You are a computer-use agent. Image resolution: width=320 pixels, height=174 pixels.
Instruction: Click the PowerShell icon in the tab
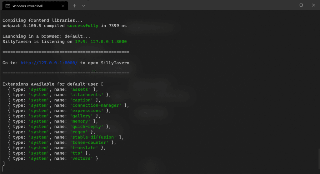(x=8, y=6)
